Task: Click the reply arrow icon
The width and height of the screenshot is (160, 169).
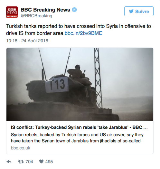Action: (x=9, y=162)
